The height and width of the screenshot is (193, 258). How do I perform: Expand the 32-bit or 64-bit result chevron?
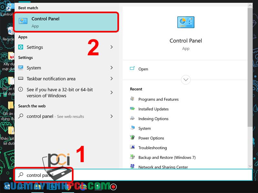[x=112, y=93]
